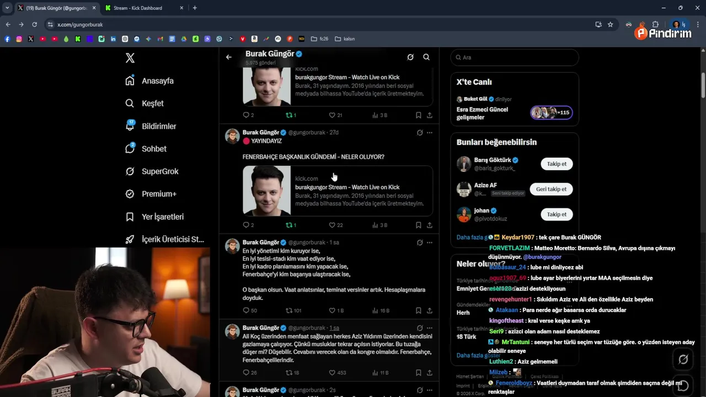This screenshot has width=706, height=397.
Task: Click Geri takip et for Azize AF
Action: coord(551,189)
